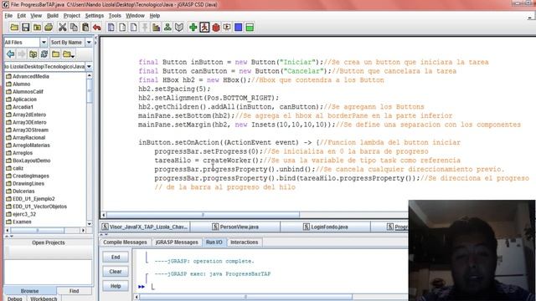536x301 pixels.
Task: Compile the file with the green plus icon
Action: (193, 28)
